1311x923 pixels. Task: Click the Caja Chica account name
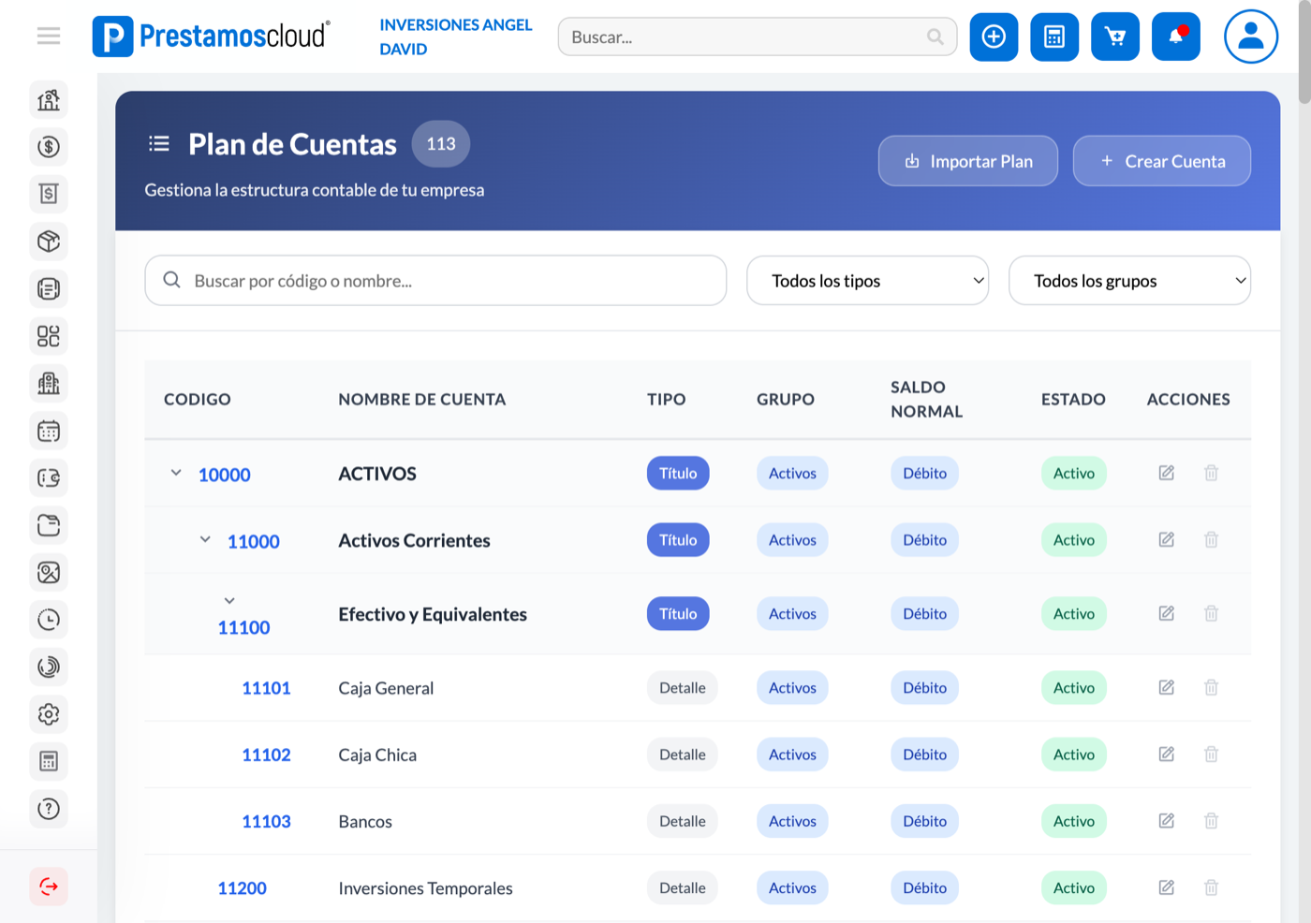coord(377,755)
